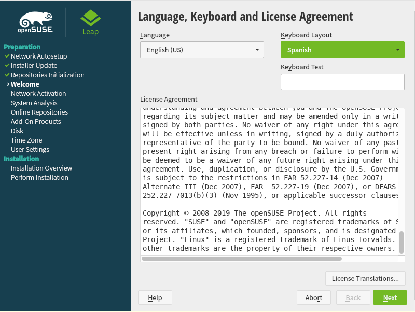This screenshot has height=312, width=415.
Task: Open the Language dropdown
Action: 202,50
